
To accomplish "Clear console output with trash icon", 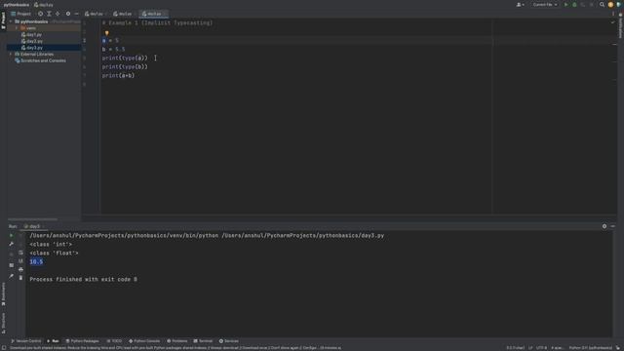I will (20, 278).
